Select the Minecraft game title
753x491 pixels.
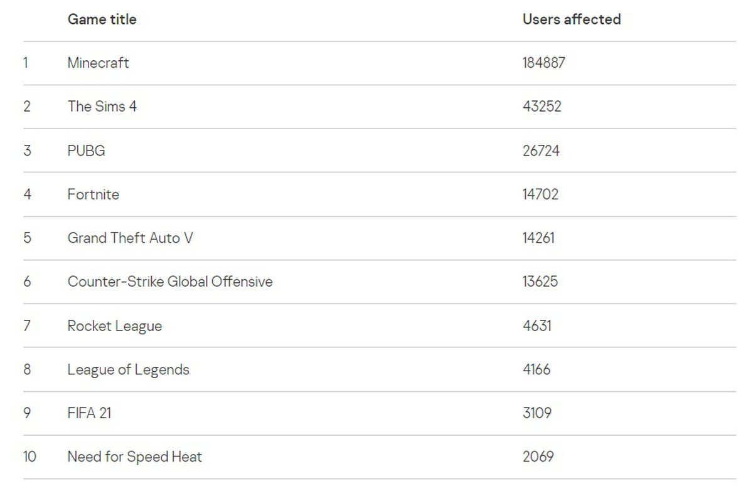coord(99,63)
